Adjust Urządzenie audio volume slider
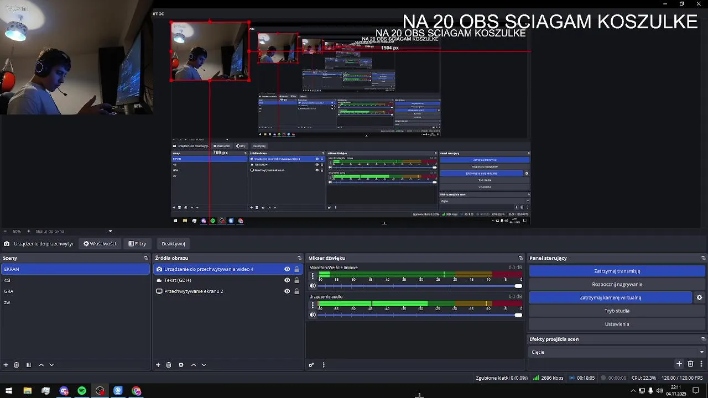The image size is (708, 398). pyautogui.click(x=420, y=315)
